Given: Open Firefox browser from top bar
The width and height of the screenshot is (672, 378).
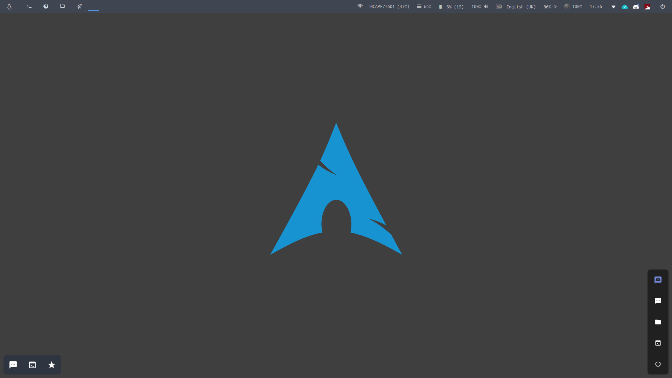Looking at the screenshot, I should [x=46, y=6].
